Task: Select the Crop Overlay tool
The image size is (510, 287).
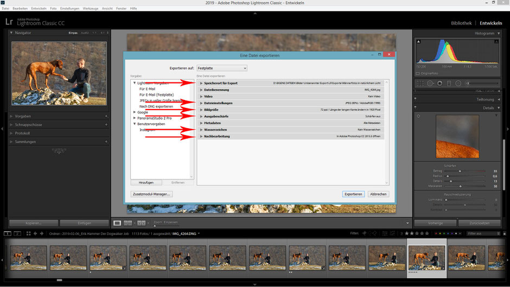Action: coord(420,84)
